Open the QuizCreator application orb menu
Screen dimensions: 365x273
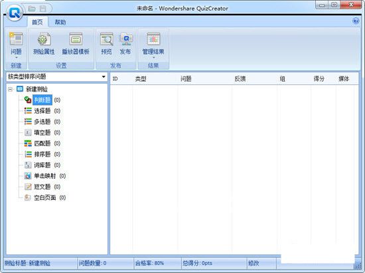(x=15, y=13)
